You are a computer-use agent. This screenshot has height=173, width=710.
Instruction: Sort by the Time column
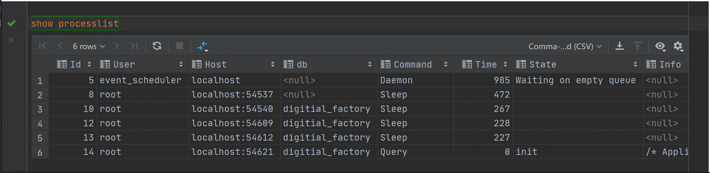coord(486,64)
